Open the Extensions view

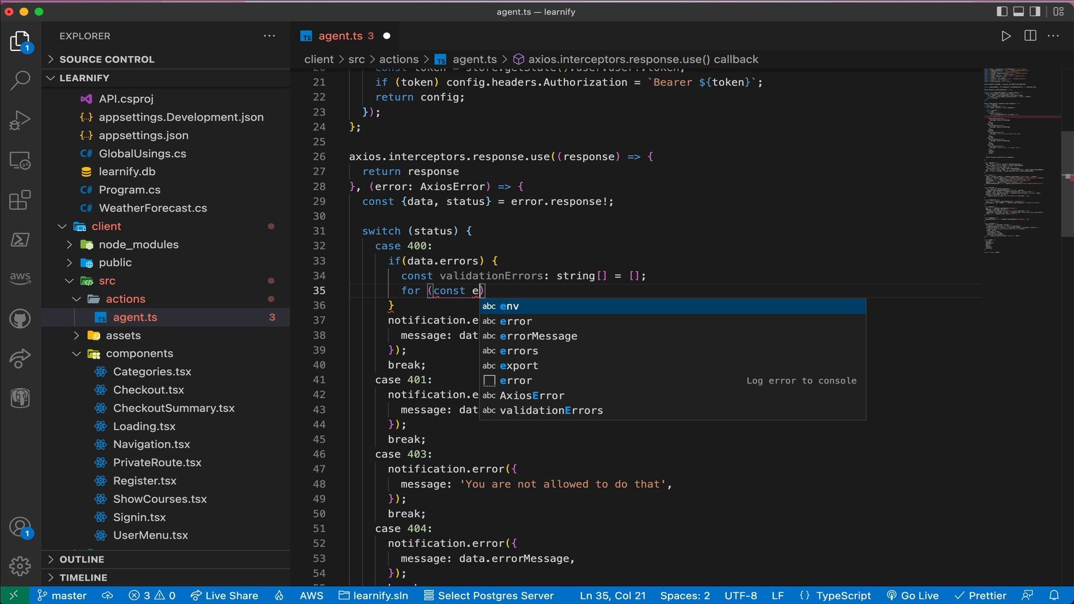[x=20, y=200]
